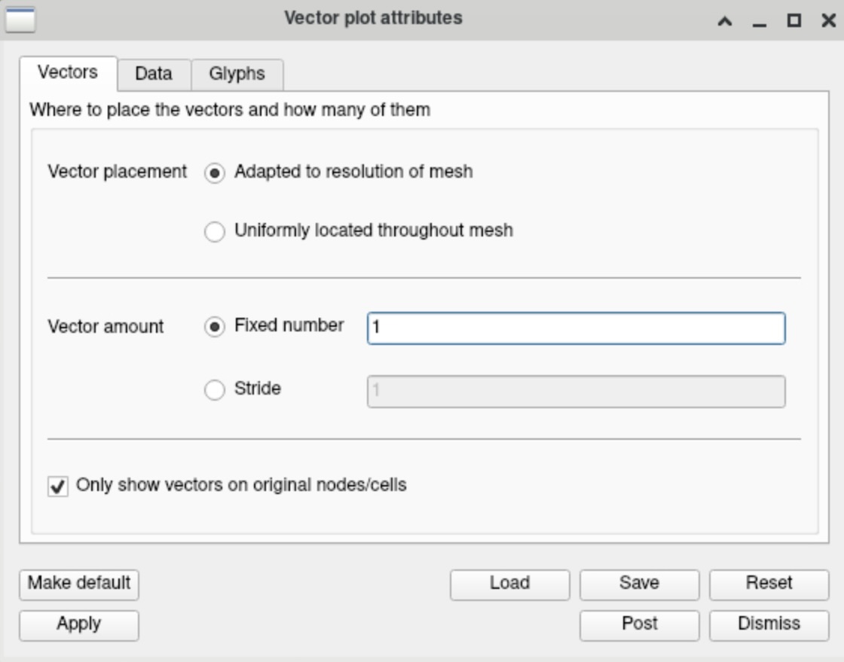Click the Apply button
Screen dimensions: 844x662
[78, 624]
